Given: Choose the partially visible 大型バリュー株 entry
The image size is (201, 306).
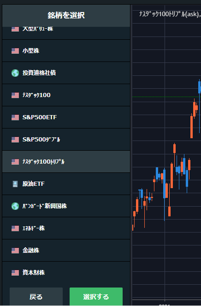Looking at the screenshot, I should (66, 33).
